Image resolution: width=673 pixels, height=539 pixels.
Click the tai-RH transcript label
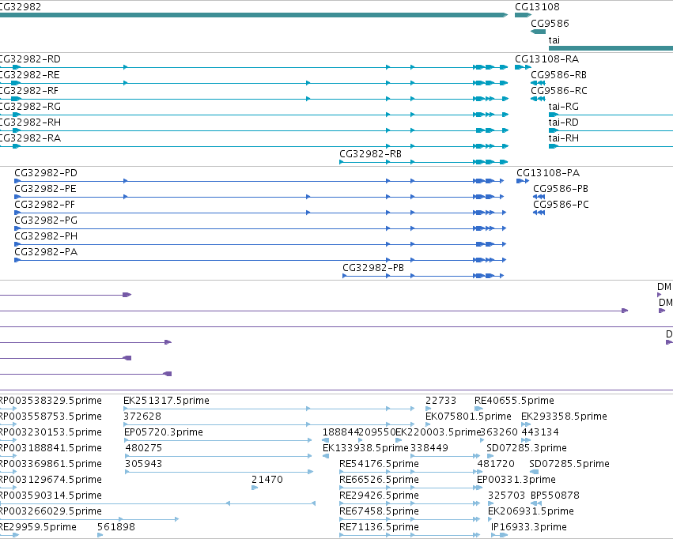564,138
